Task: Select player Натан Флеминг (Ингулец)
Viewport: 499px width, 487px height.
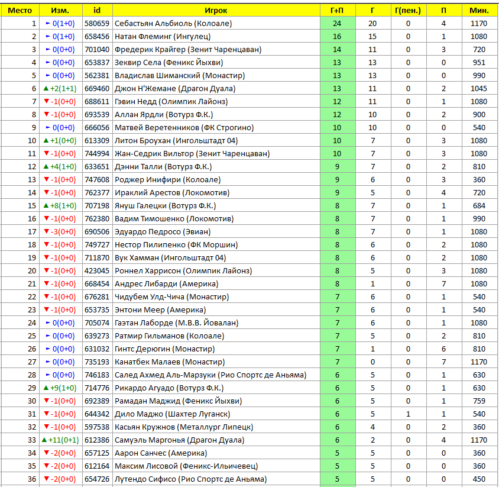Action: pyautogui.click(x=163, y=37)
